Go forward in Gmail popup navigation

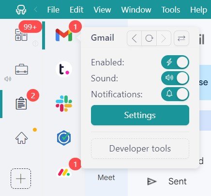point(164,38)
